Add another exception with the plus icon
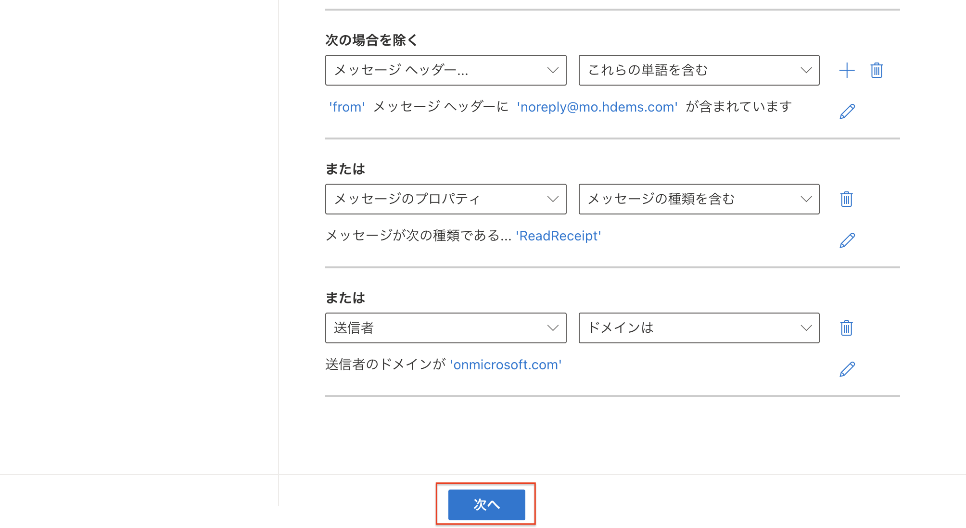Image resolution: width=966 pixels, height=528 pixels. click(x=847, y=70)
